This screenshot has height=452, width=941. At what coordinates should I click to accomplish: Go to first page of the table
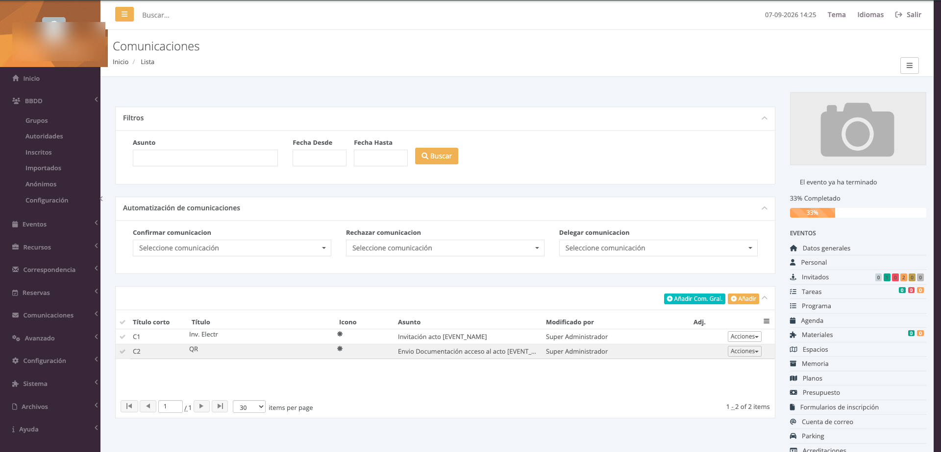(x=129, y=407)
